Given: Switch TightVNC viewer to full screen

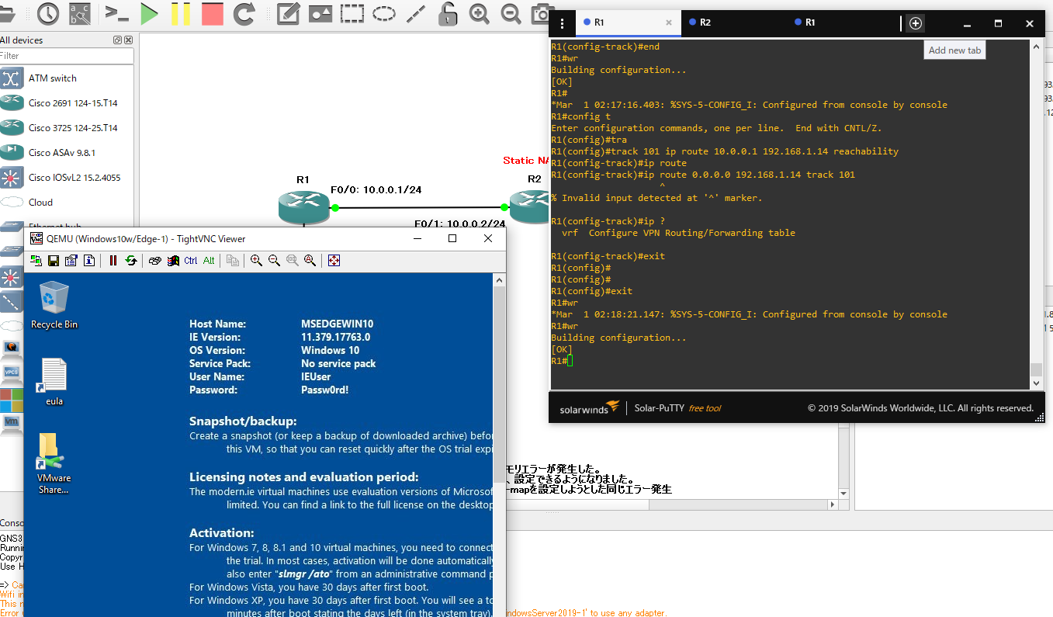Looking at the screenshot, I should (334, 261).
